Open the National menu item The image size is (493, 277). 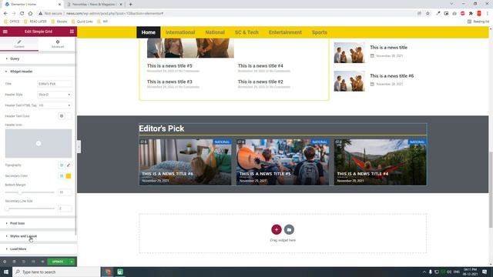pos(215,32)
